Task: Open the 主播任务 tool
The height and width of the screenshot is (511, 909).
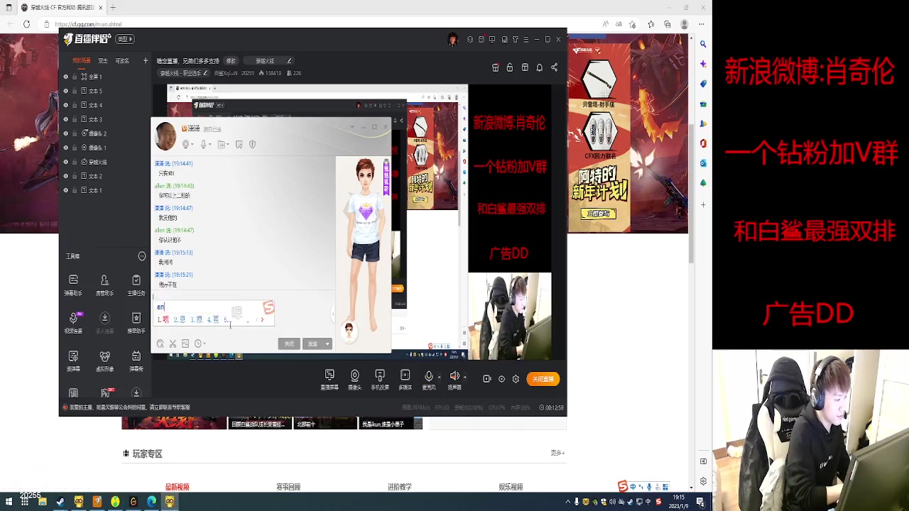Action: (x=136, y=284)
